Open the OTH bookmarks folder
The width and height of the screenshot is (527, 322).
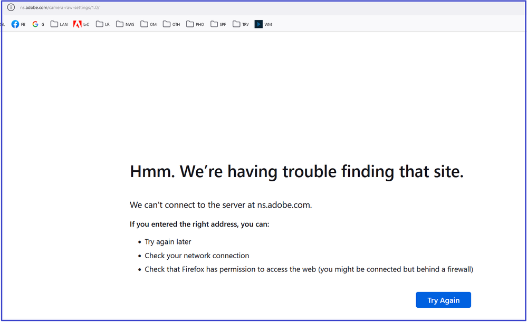pos(171,24)
